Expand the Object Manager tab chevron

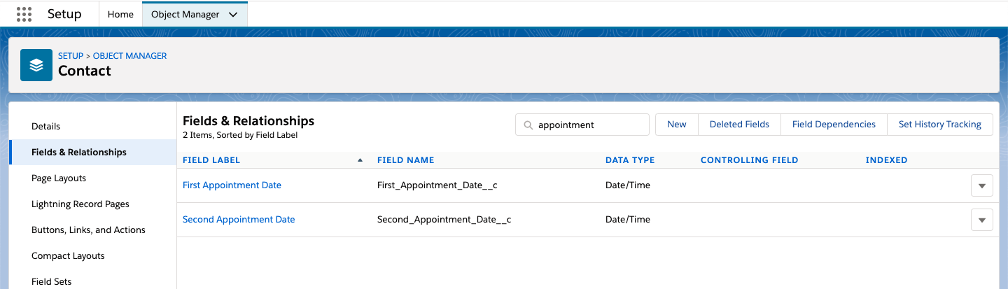click(x=233, y=14)
